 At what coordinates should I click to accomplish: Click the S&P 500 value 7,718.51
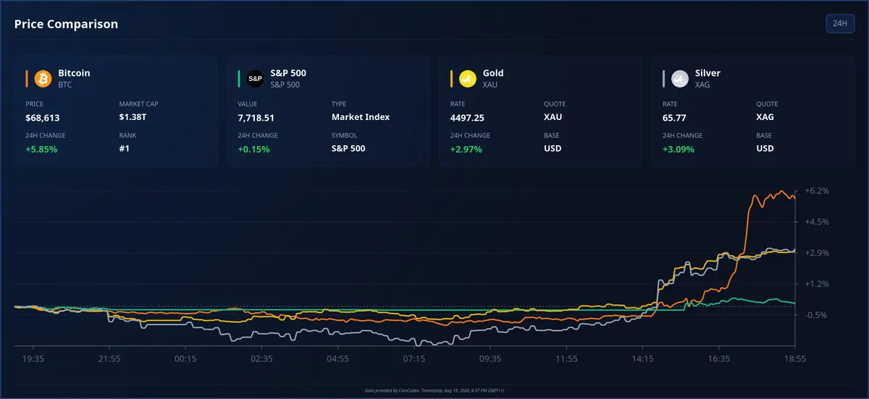(256, 117)
